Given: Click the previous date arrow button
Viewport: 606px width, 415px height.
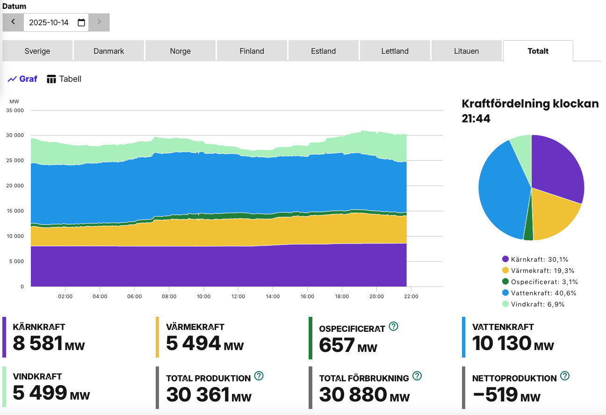Looking at the screenshot, I should click(x=13, y=22).
